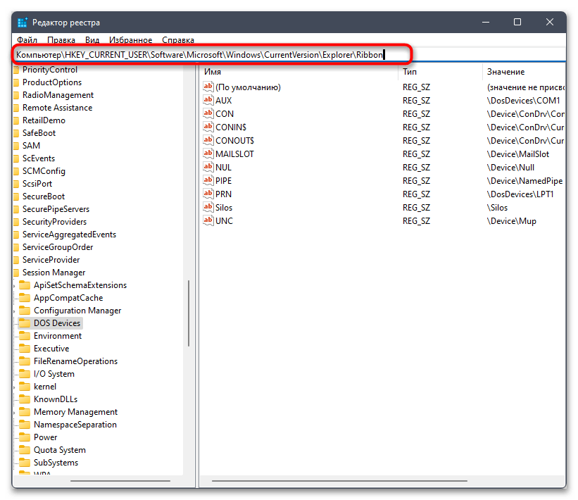Viewport: 578px width, 500px height.
Task: Select the PIPE value icon
Action: (x=208, y=180)
